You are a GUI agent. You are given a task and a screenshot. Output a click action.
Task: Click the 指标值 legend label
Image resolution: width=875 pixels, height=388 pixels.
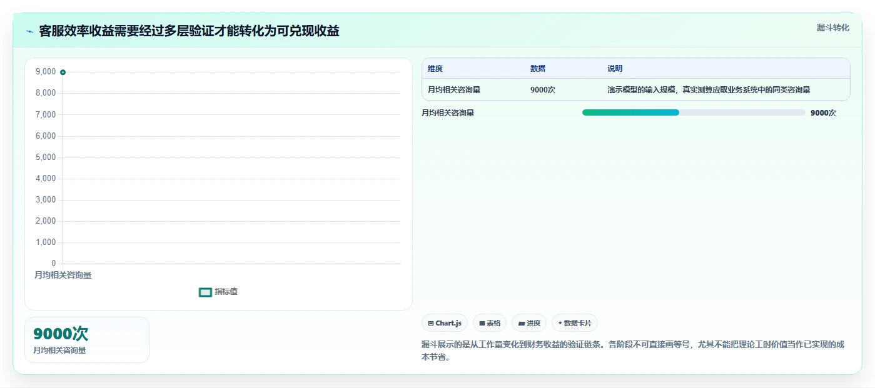[x=226, y=292]
